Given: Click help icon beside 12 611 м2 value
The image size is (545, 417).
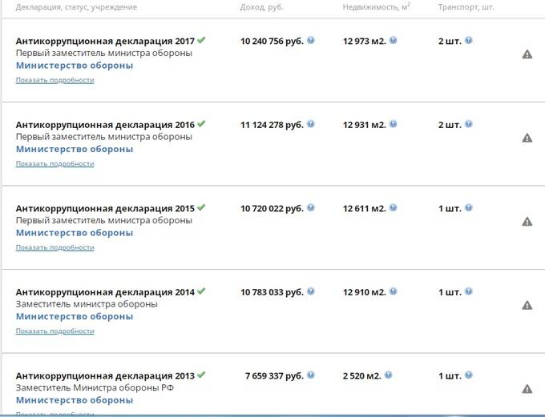Looking at the screenshot, I should pos(393,207).
